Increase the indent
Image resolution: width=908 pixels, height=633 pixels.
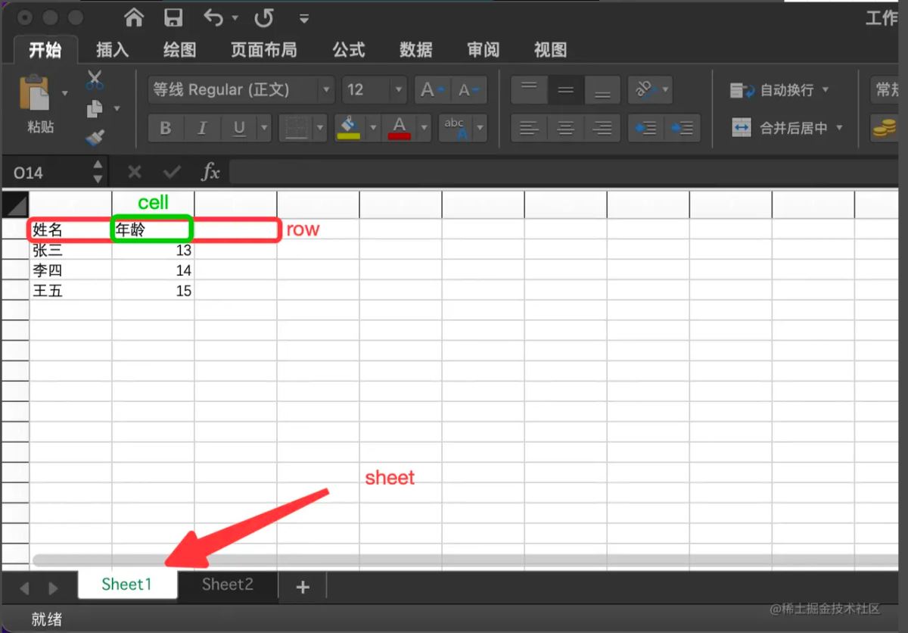(x=682, y=128)
